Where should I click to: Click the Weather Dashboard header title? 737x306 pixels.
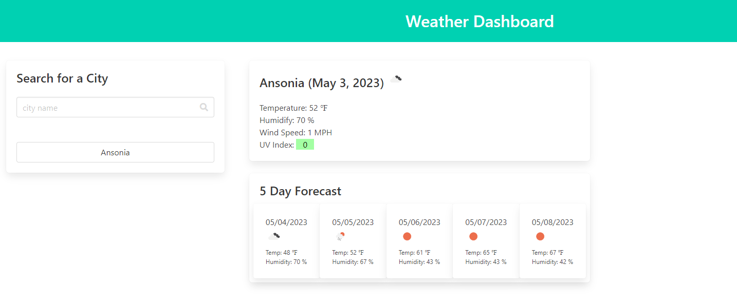(480, 21)
